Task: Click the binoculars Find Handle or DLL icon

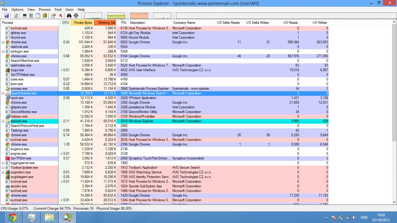Action: (69, 16)
